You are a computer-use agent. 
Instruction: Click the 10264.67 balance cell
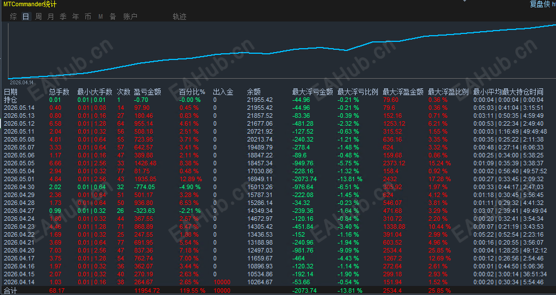coord(260,282)
